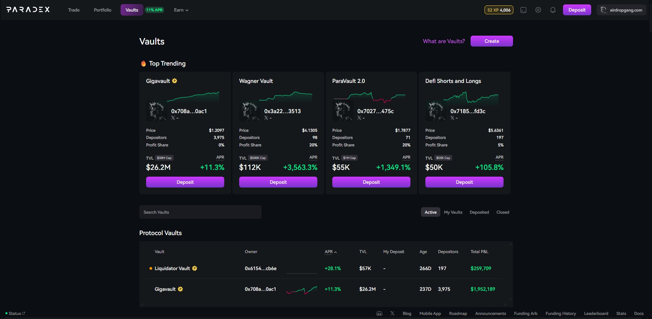The image size is (652, 319).
Task: Click the Create vault button
Action: click(x=492, y=41)
